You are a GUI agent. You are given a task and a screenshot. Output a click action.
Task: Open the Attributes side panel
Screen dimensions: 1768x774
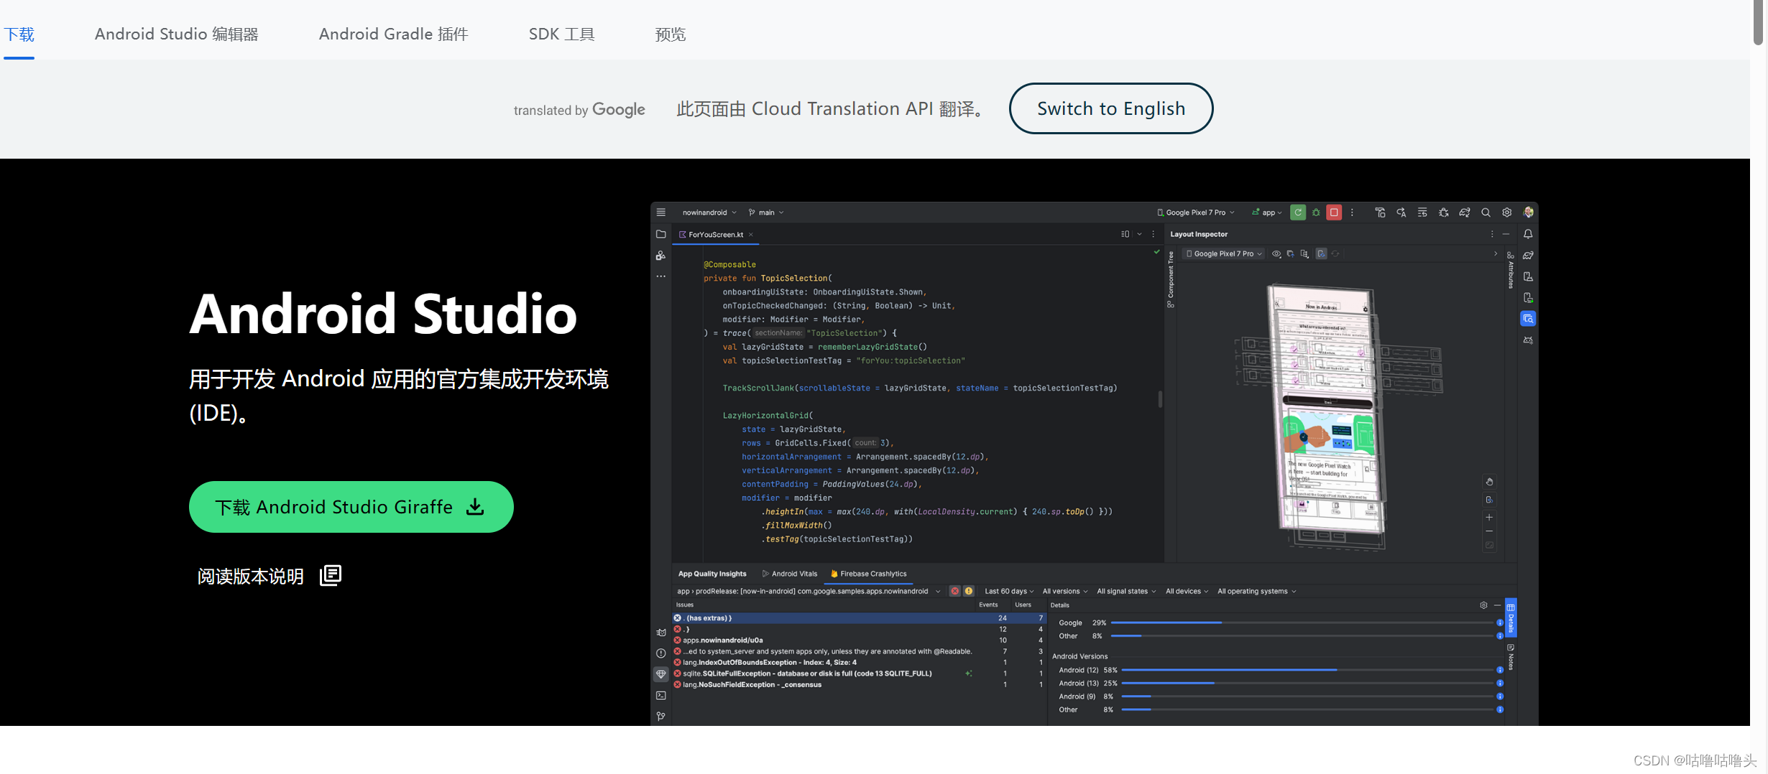(x=1510, y=271)
